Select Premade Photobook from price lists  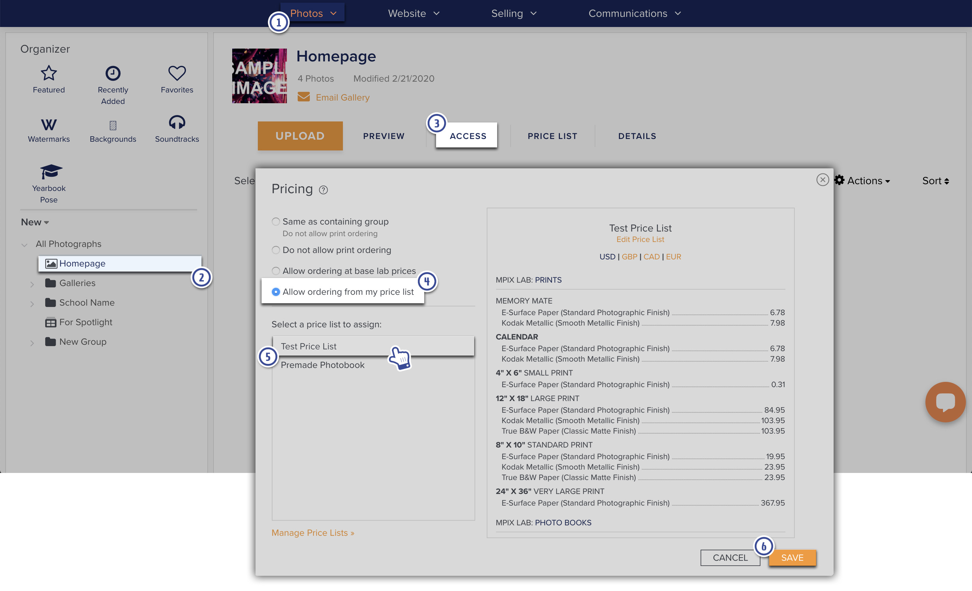point(322,365)
